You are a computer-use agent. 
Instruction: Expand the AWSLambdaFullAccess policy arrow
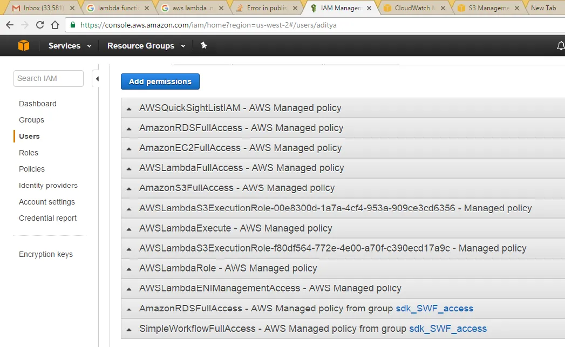[x=129, y=168]
